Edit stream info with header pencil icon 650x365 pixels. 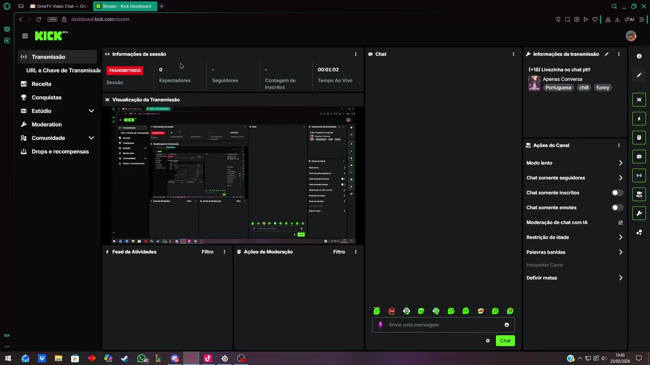pos(606,54)
